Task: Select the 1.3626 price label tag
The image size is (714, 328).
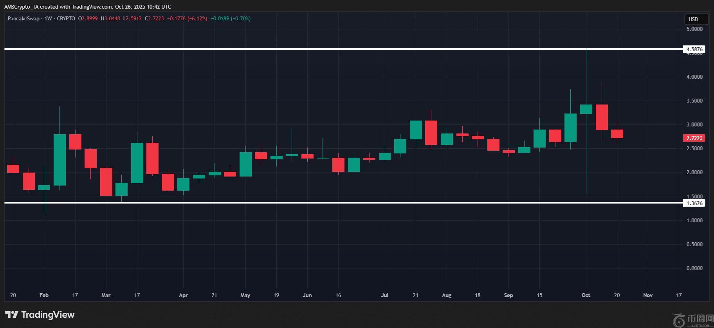Action: click(x=694, y=203)
